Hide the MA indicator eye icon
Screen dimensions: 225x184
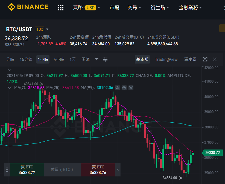click(x=117, y=88)
